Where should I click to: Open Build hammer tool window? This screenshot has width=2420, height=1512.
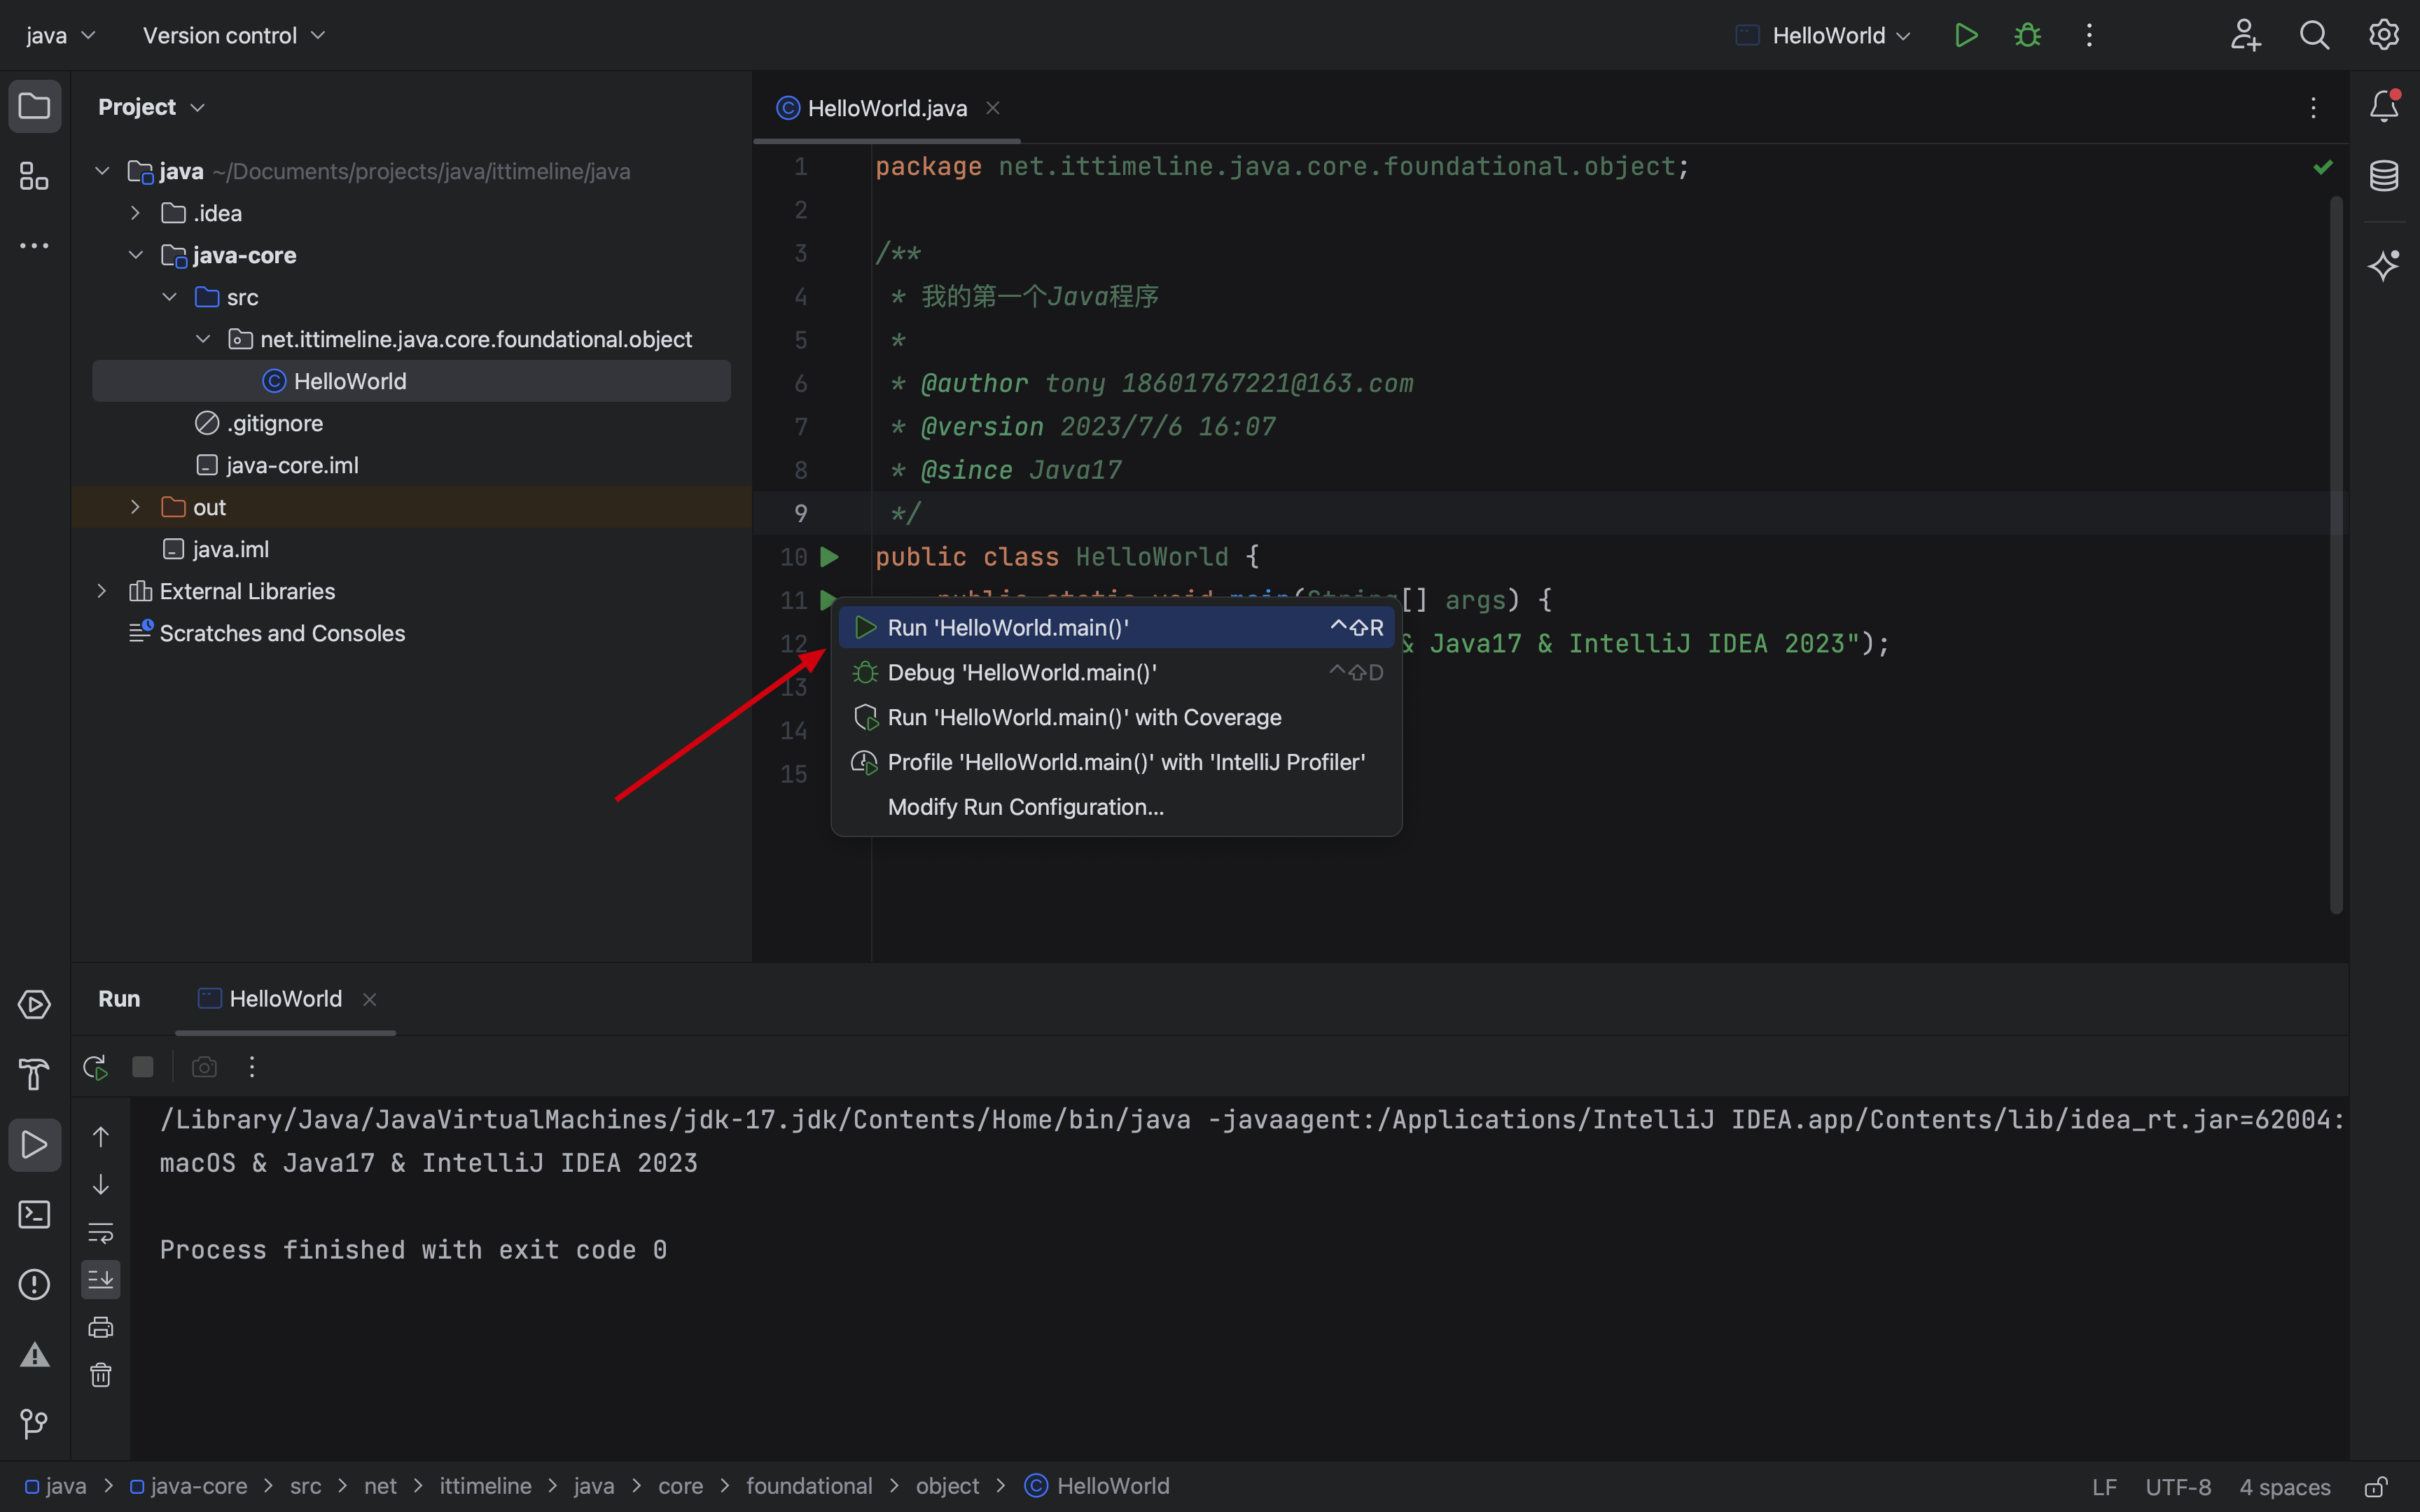[x=34, y=1074]
